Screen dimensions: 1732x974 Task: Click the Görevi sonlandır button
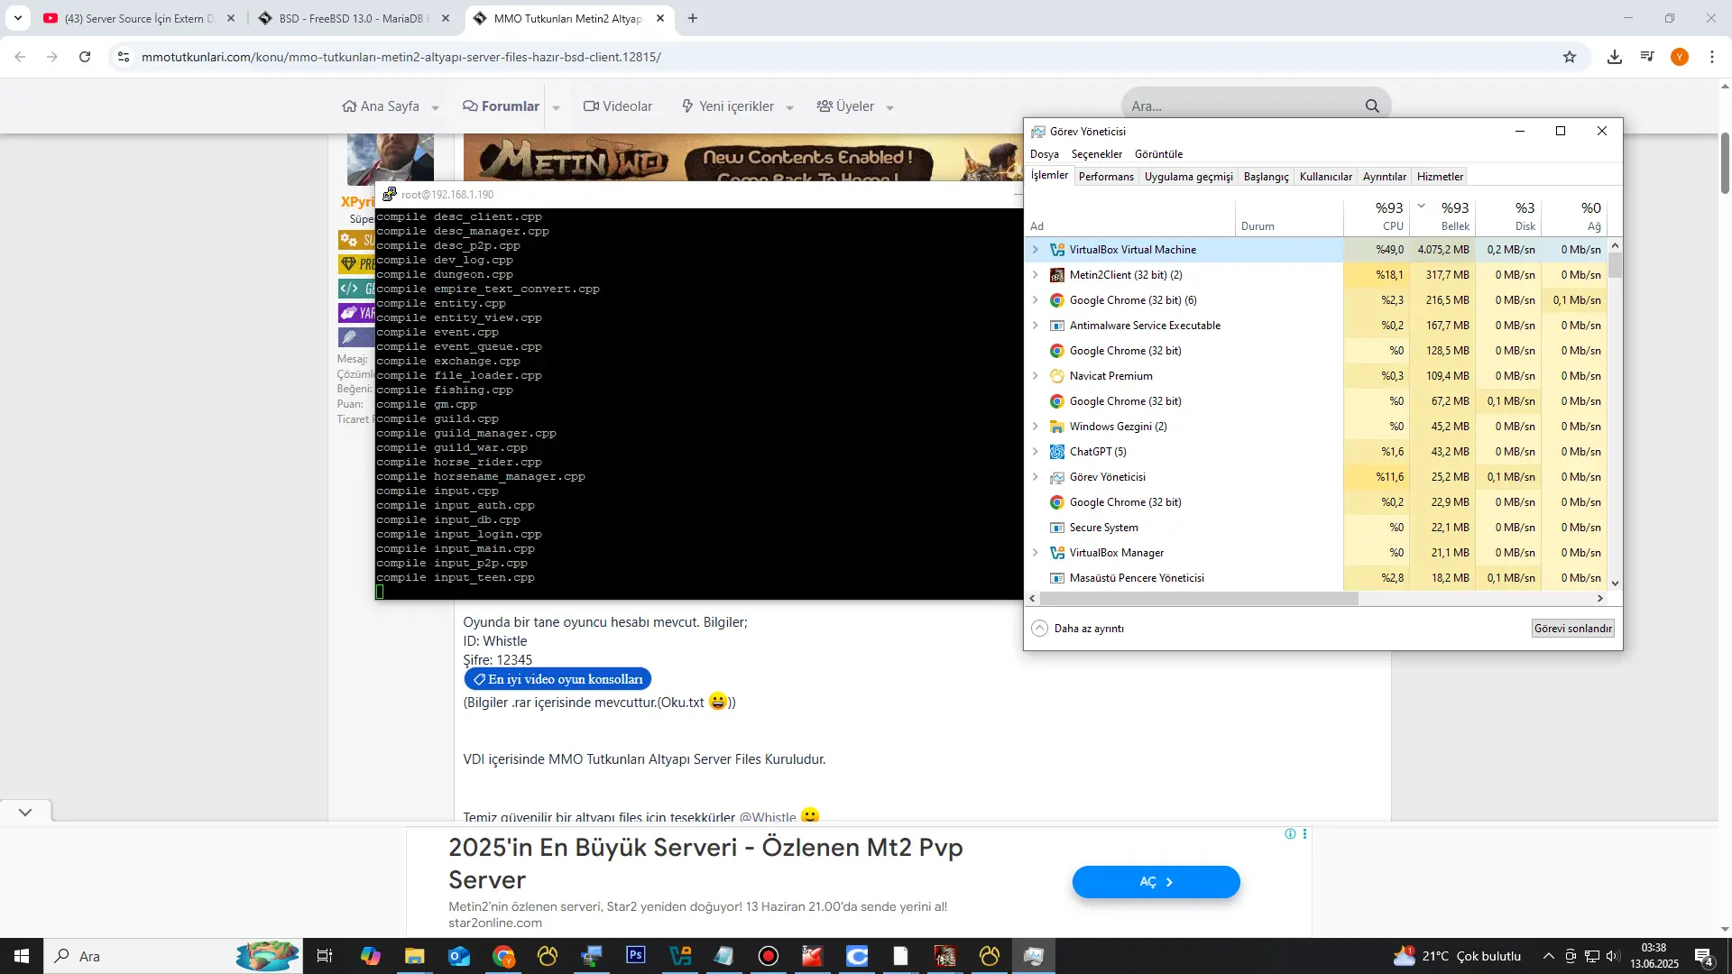pos(1573,629)
